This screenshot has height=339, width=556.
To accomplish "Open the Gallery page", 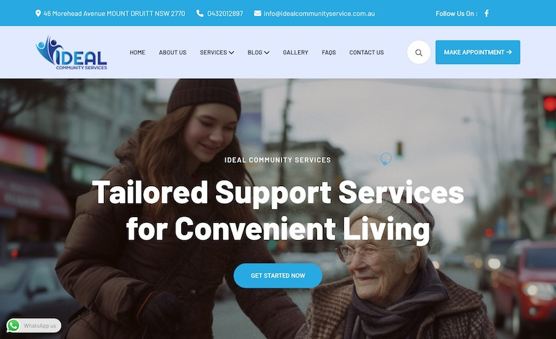I will (295, 53).
